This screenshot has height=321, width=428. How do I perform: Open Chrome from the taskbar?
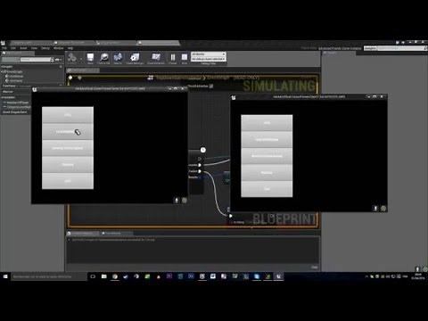pyautogui.click(x=115, y=276)
